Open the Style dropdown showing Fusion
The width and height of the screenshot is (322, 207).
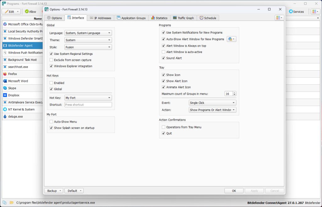click(88, 47)
